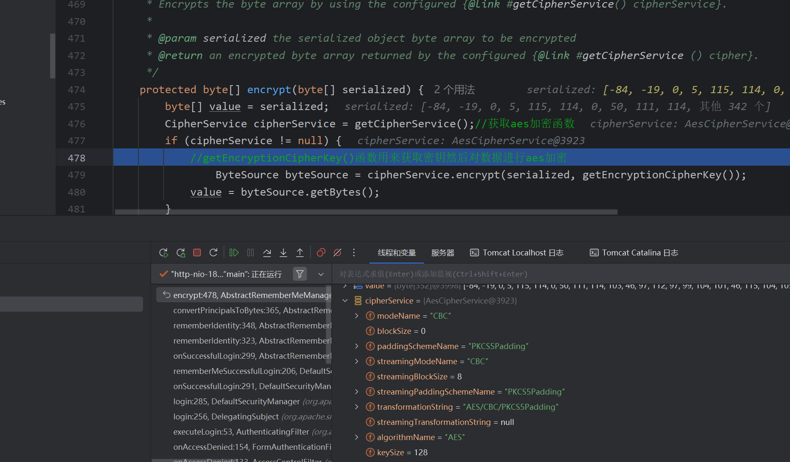
Task: Select the rememberIdentity:348 stack frame
Action: click(x=244, y=325)
